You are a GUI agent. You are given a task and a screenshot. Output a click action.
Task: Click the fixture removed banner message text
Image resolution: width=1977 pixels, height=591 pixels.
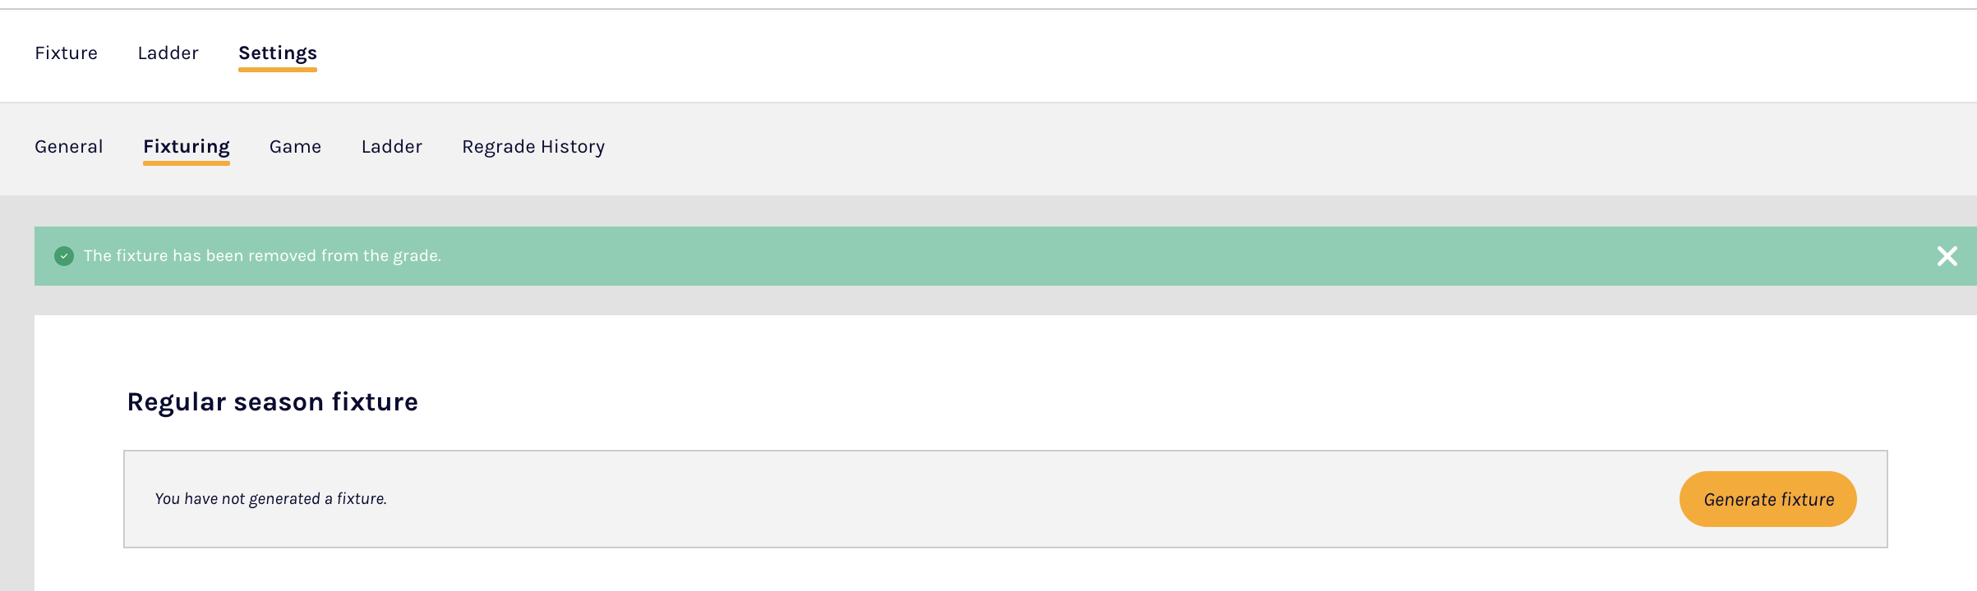point(262,256)
